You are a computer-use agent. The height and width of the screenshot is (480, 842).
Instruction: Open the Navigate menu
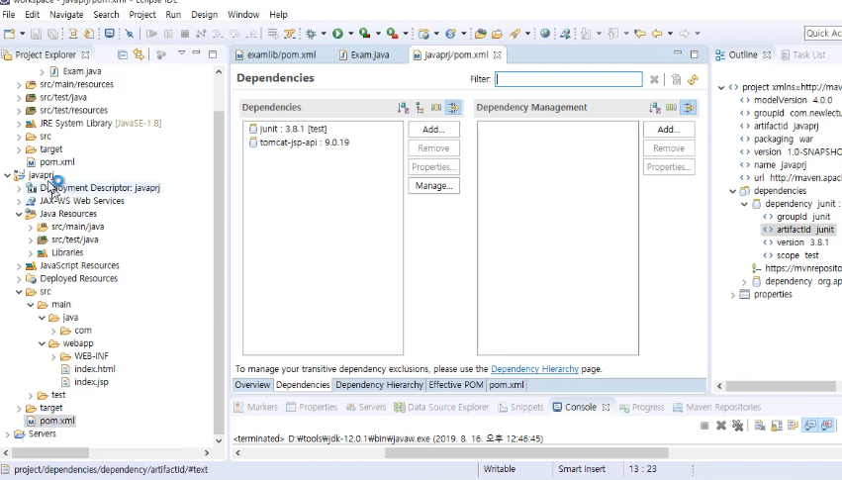(66, 15)
